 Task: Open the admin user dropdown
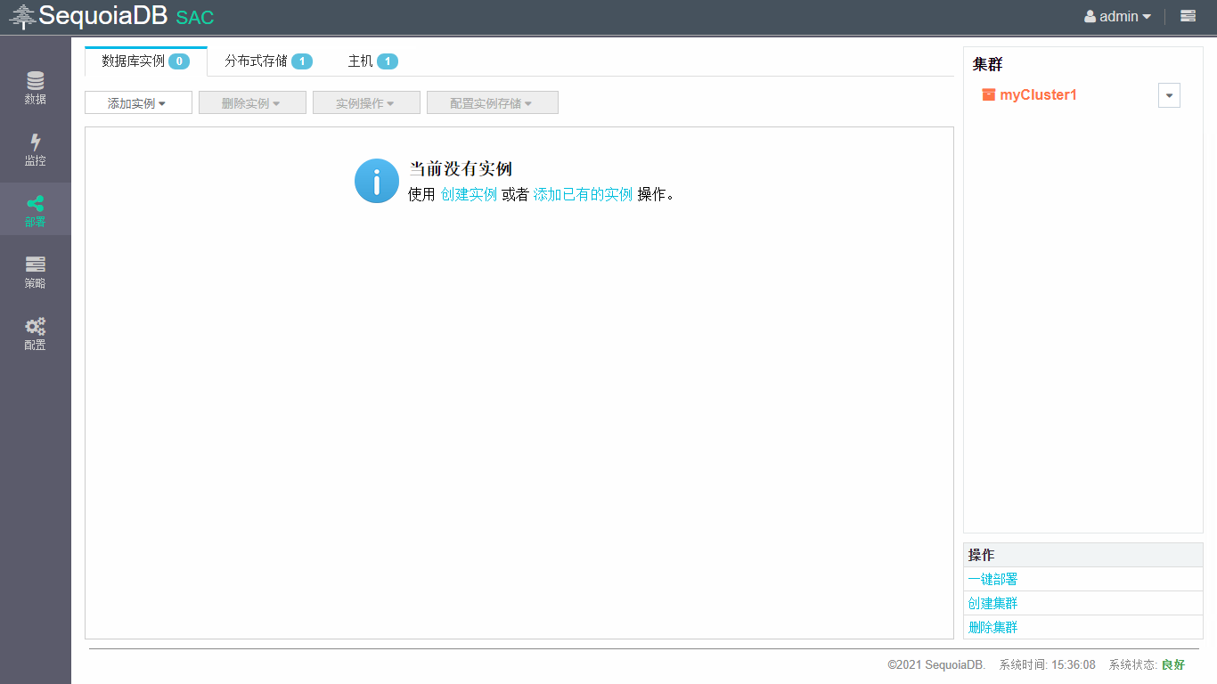[x=1117, y=16]
